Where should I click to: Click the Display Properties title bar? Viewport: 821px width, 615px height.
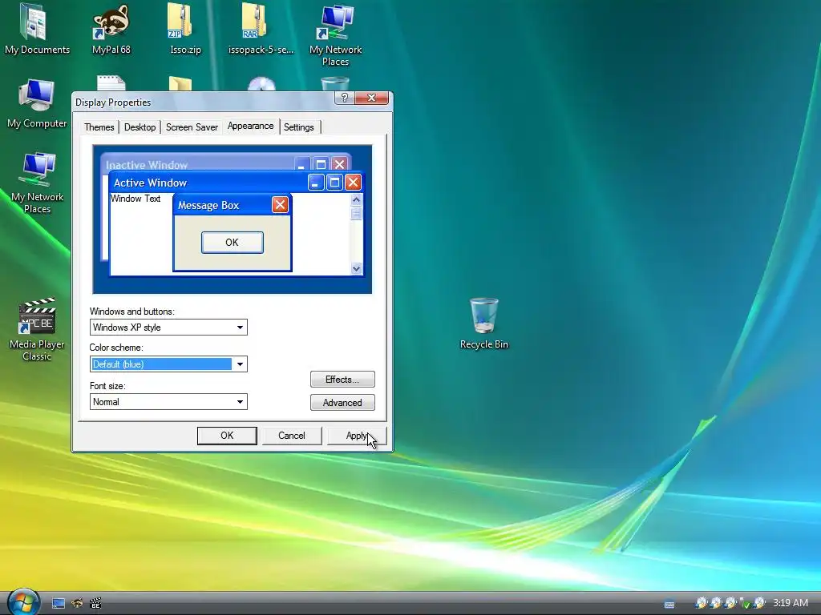(x=204, y=102)
